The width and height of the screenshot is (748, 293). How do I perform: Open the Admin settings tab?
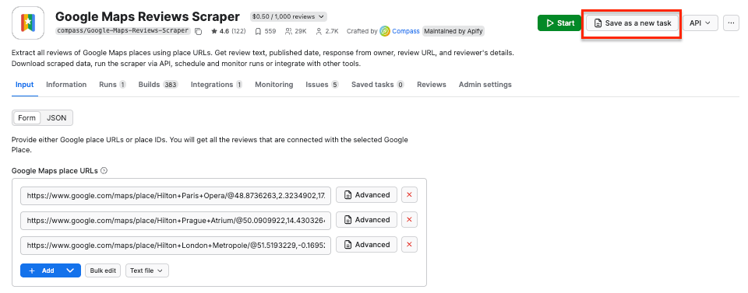coord(485,85)
